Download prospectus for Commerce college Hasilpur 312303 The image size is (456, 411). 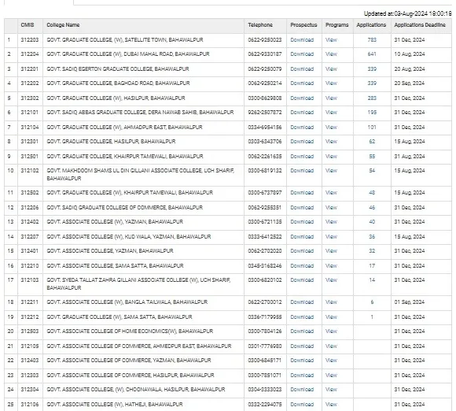[302, 376]
